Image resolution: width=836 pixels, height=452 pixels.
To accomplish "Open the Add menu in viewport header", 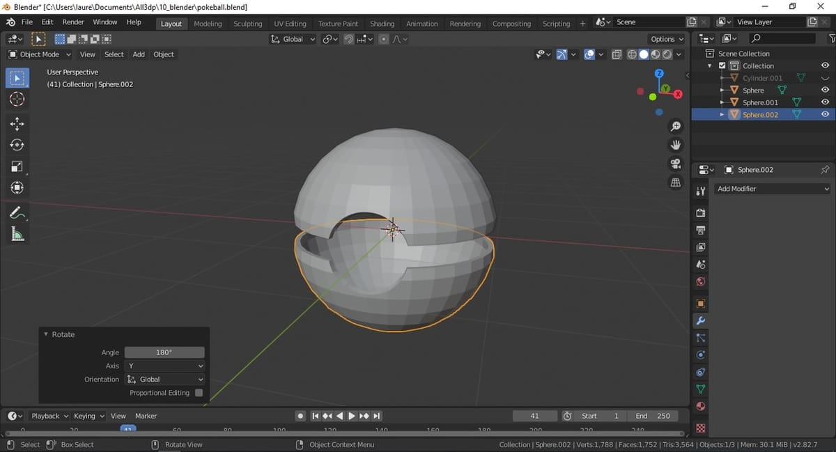I will point(139,54).
